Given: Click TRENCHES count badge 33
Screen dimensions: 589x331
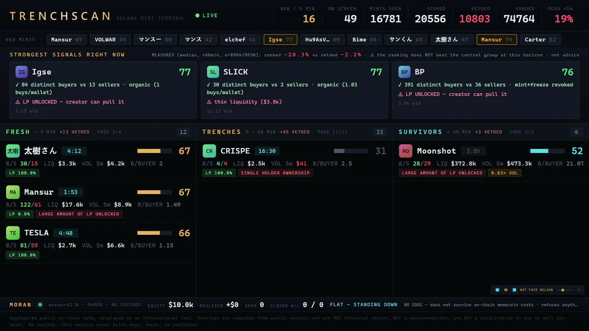Looking at the screenshot, I should click(x=380, y=132).
